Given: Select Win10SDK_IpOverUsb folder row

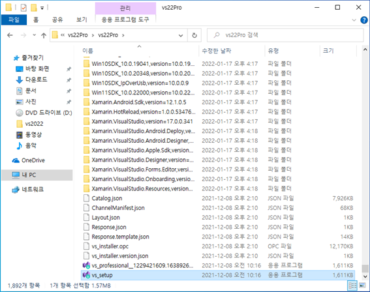Looking at the screenshot, I should click(217, 83).
